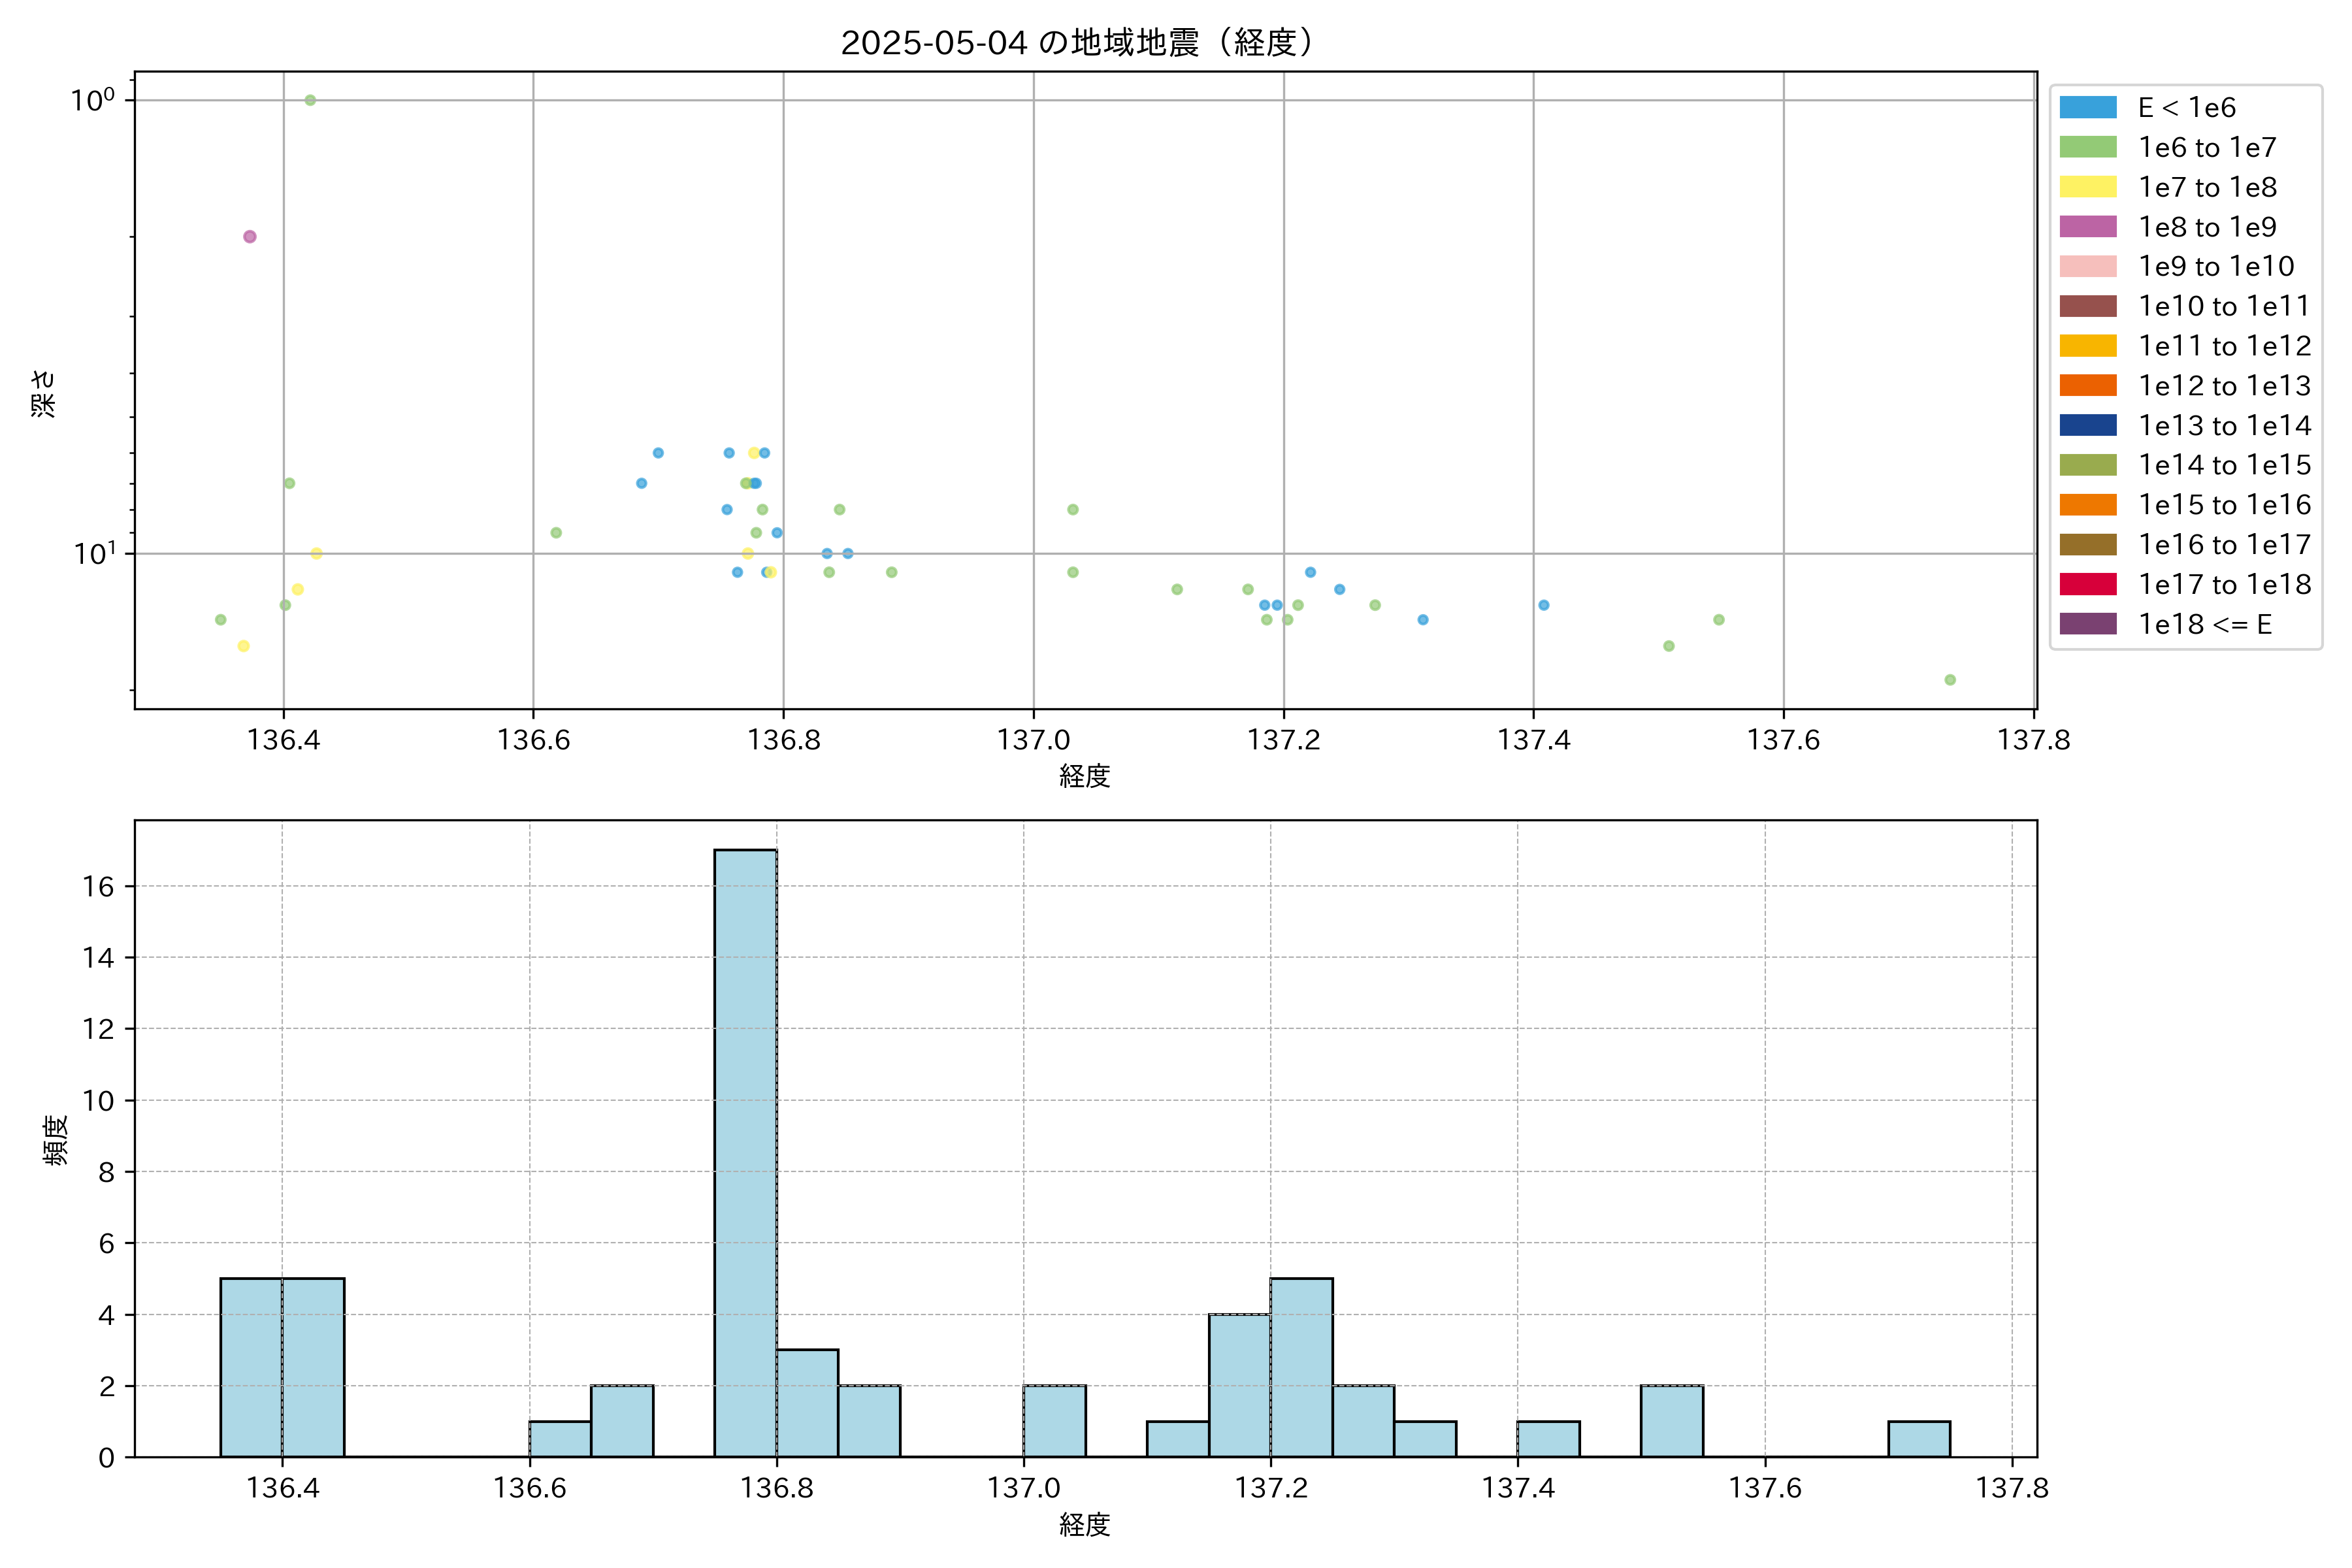Click the rightmost histogram bar near 137.7
This screenshot has height=1568, width=2352.
(x=1919, y=1438)
